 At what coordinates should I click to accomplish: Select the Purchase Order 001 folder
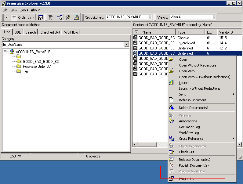tap(34, 67)
